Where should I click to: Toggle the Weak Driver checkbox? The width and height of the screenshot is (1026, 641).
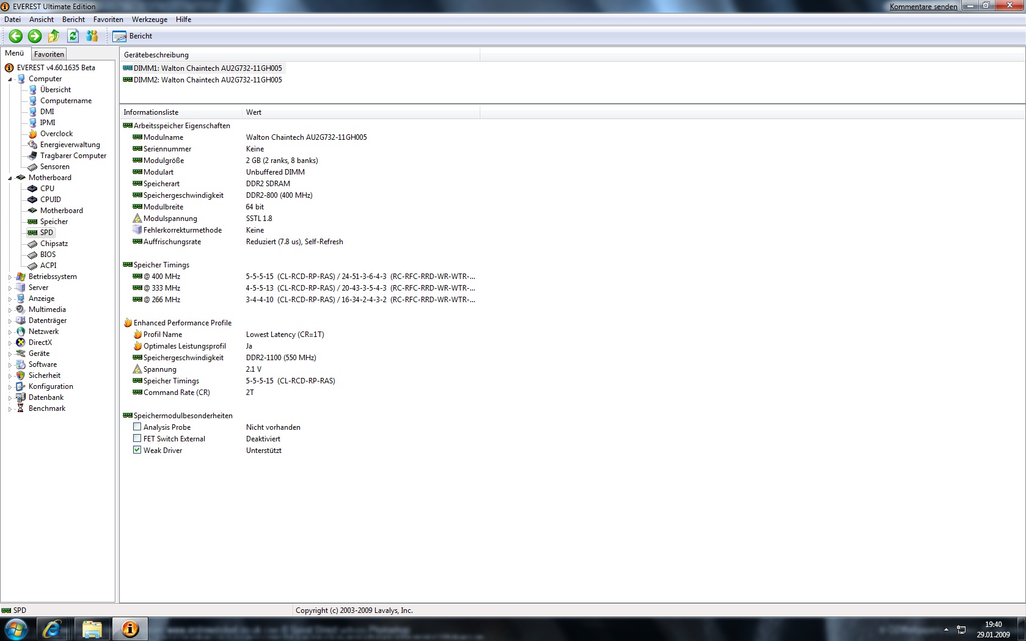tap(137, 451)
